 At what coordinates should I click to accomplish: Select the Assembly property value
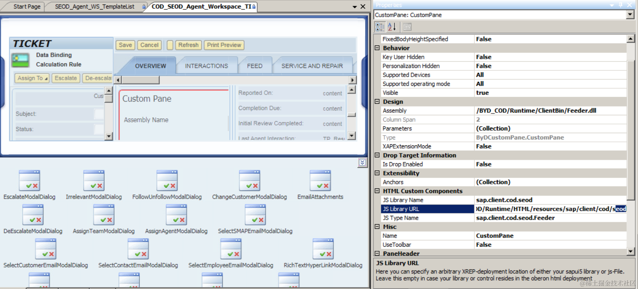tap(550, 111)
